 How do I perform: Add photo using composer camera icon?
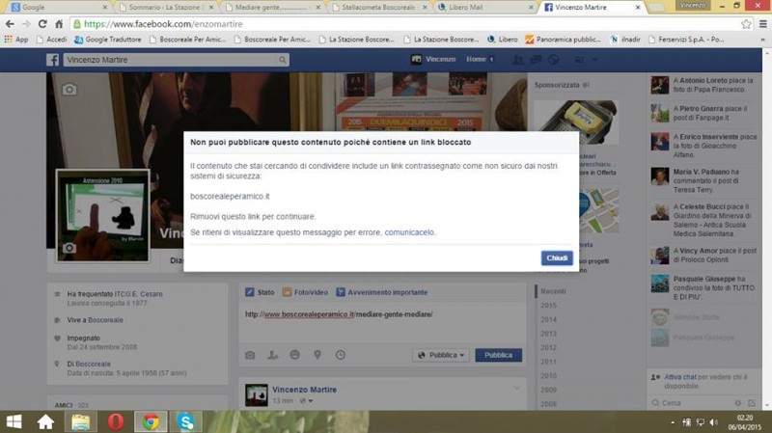pos(250,355)
